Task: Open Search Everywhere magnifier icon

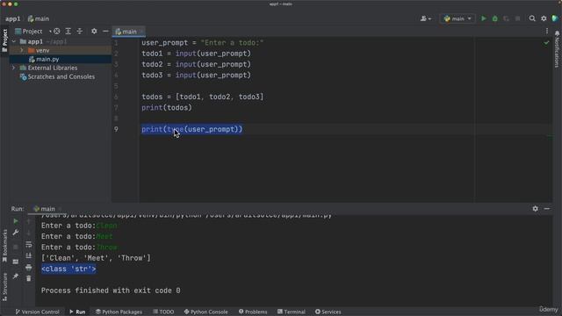Action: tap(532, 18)
